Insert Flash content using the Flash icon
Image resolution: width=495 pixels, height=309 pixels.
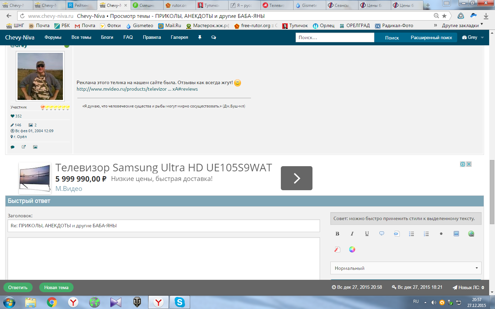pos(337,250)
